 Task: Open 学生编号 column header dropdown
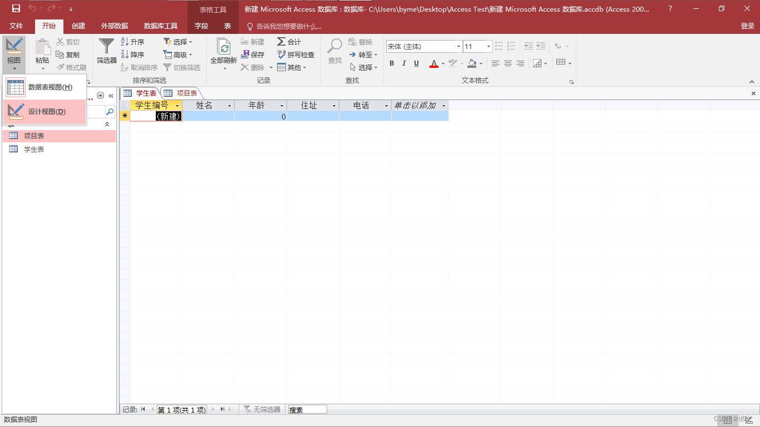point(177,106)
